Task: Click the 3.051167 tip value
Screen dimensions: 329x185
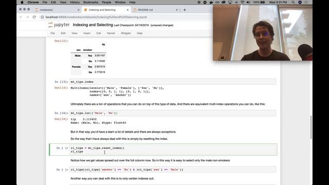Action: tap(100, 55)
